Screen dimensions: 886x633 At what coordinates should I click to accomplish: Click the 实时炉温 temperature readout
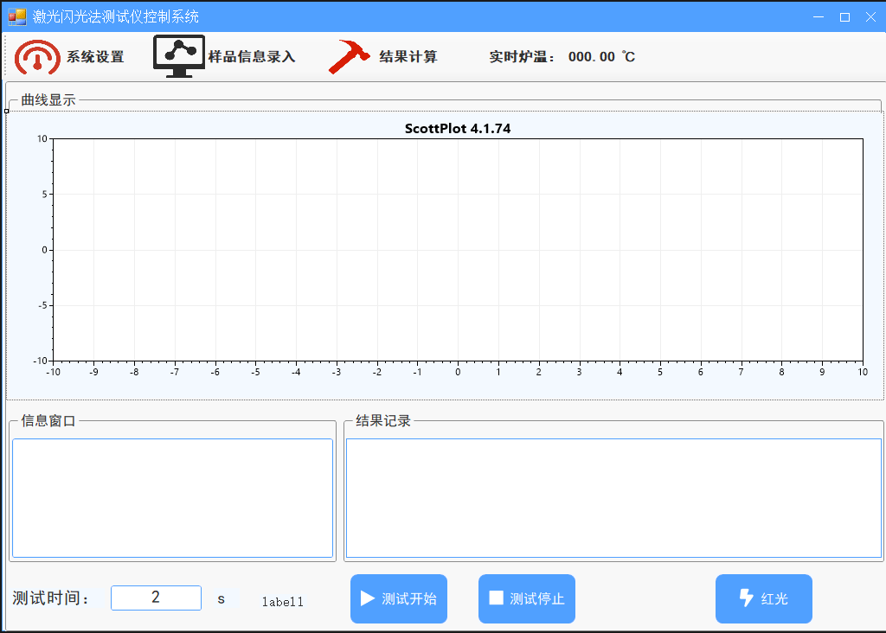[x=601, y=57]
